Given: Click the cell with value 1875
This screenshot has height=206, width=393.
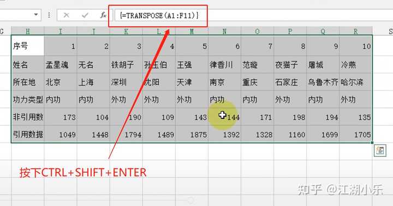Looking at the screenshot, I should coord(192,134).
